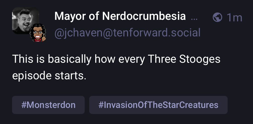This screenshot has height=124, width=253.
Task: Click the display name Mayor of Nerdocrumbesia
Action: (x=120, y=17)
